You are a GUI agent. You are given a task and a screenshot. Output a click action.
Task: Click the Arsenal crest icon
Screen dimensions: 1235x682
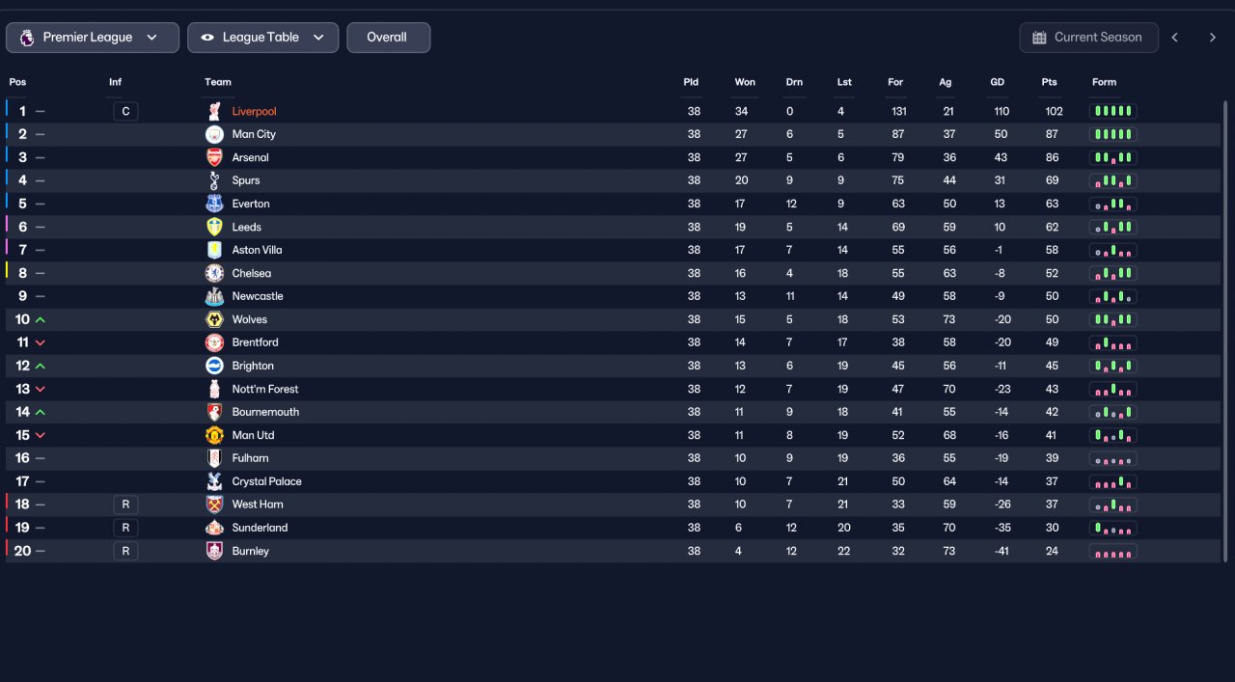tap(214, 157)
